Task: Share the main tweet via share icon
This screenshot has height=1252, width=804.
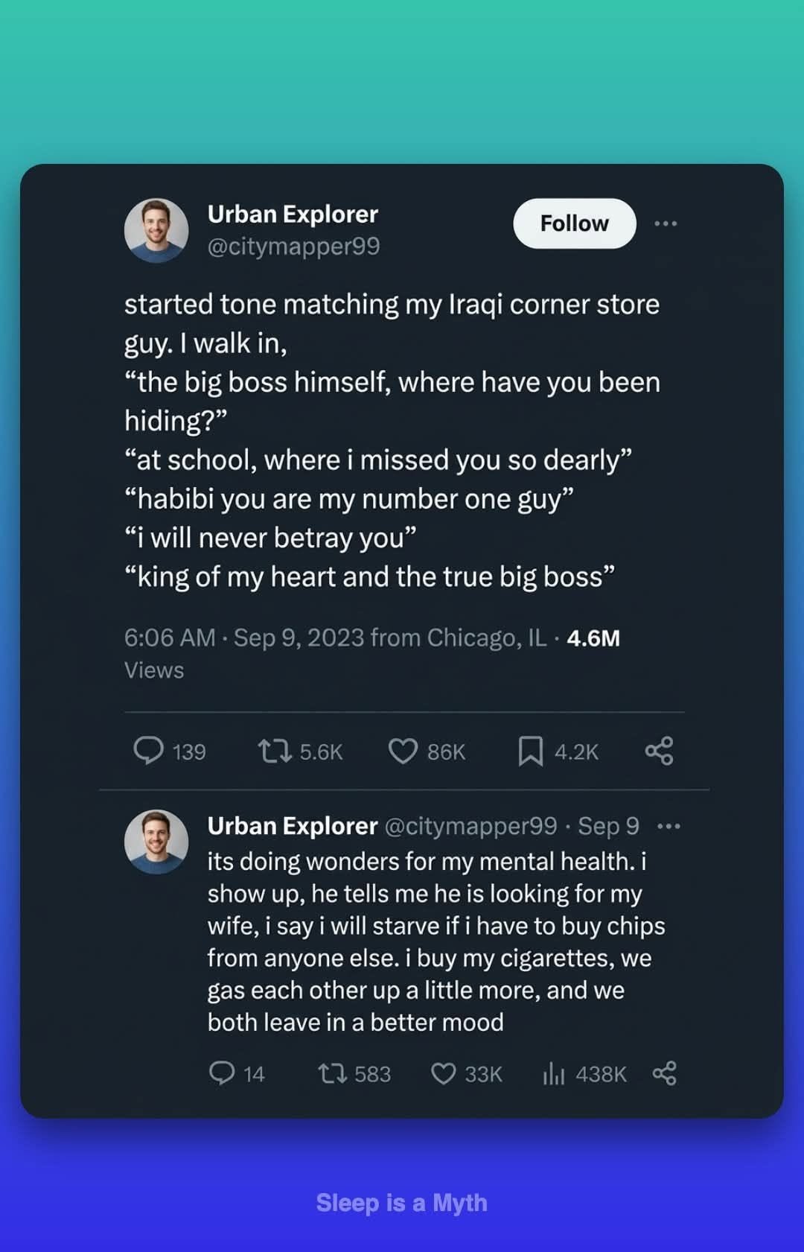Action: [659, 751]
